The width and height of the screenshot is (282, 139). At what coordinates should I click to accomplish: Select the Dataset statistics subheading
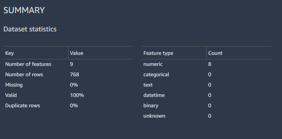pos(30,29)
